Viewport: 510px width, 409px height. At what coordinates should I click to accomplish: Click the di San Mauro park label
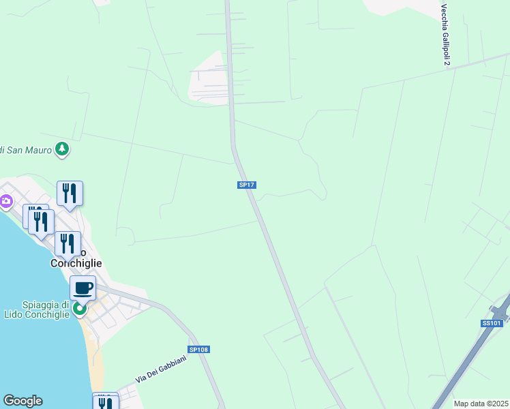point(26,150)
